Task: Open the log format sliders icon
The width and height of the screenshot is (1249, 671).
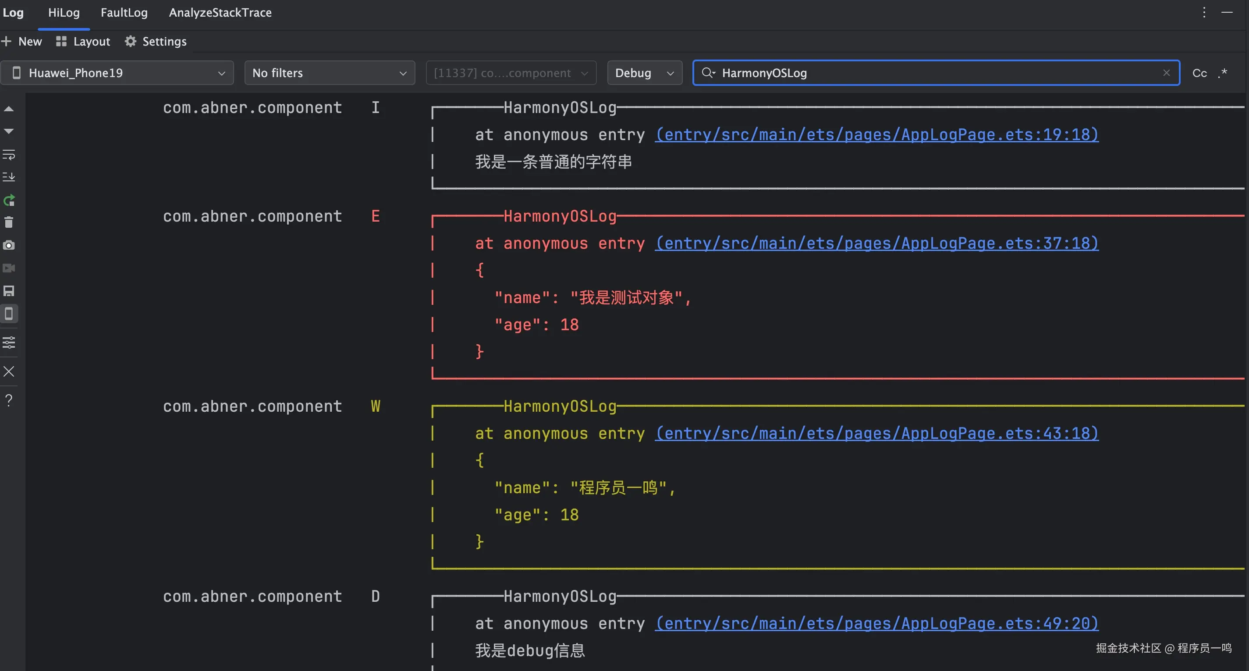Action: 9,343
